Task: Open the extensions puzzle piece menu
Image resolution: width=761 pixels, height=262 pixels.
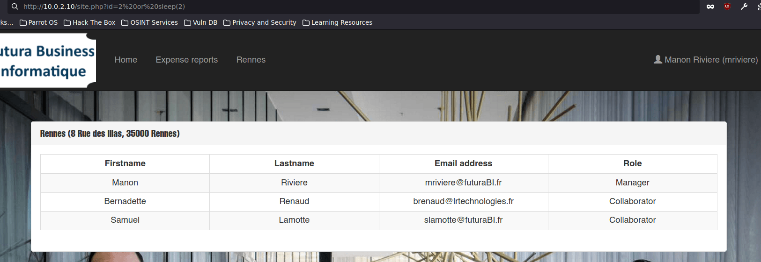Action: point(759,7)
